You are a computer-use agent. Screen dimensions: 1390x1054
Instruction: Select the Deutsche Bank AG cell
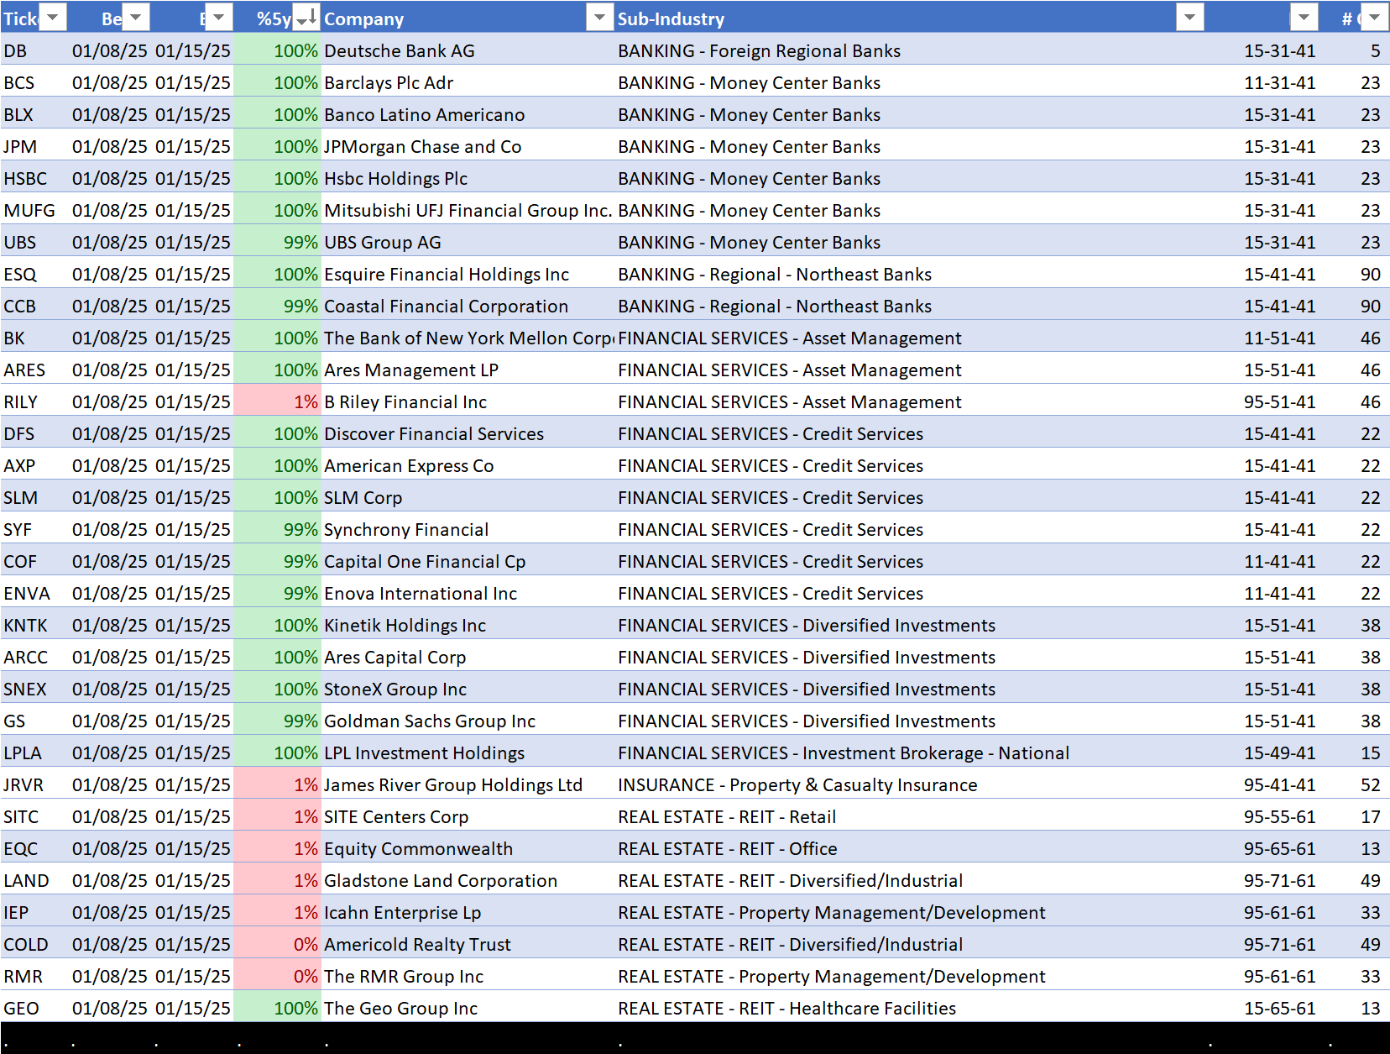point(468,51)
